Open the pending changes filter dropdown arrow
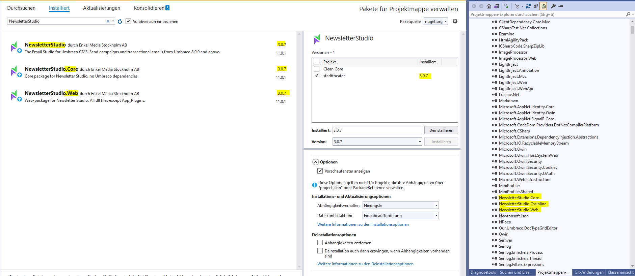Viewport: 635px width, 276px height. 522,6
